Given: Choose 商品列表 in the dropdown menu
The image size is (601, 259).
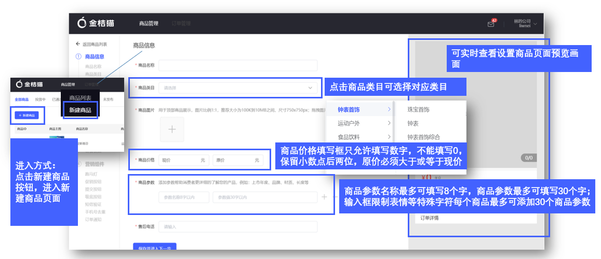Looking at the screenshot, I should [80, 98].
